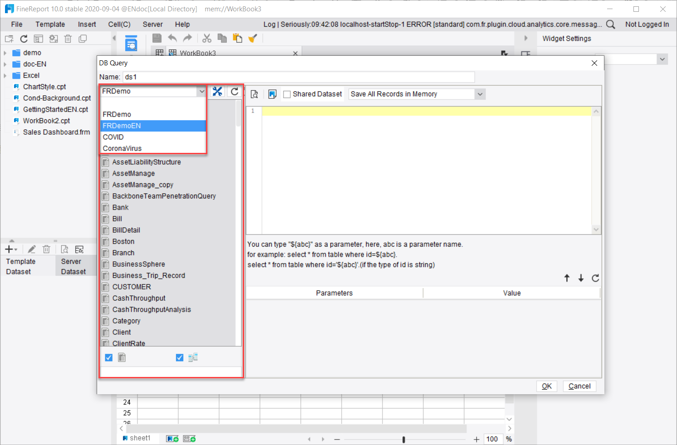Screen dimensions: 677x445
Task: Click the new folder icon in file panel
Action: click(9, 39)
